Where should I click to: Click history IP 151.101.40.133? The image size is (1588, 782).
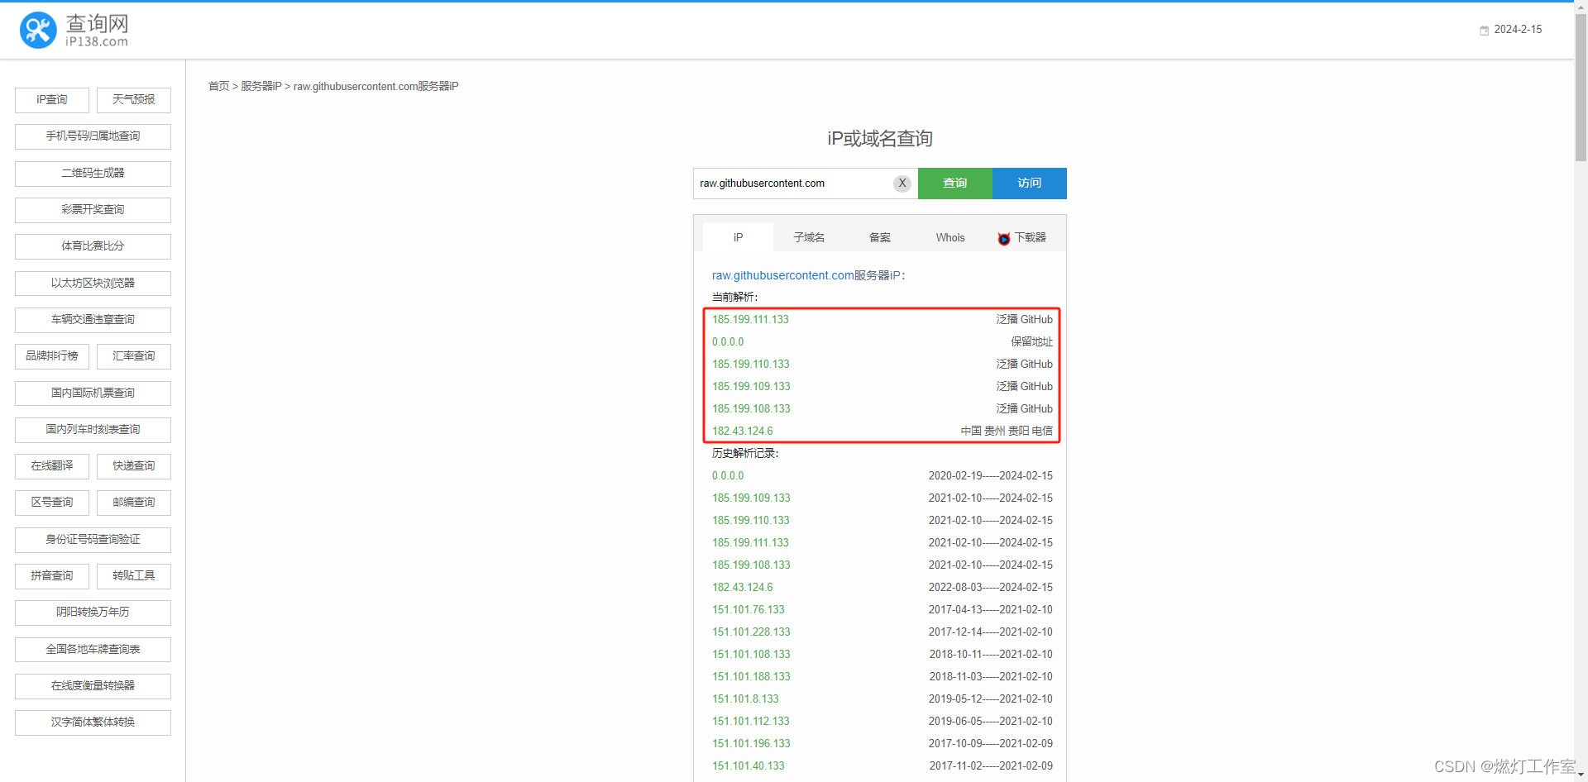click(x=749, y=765)
